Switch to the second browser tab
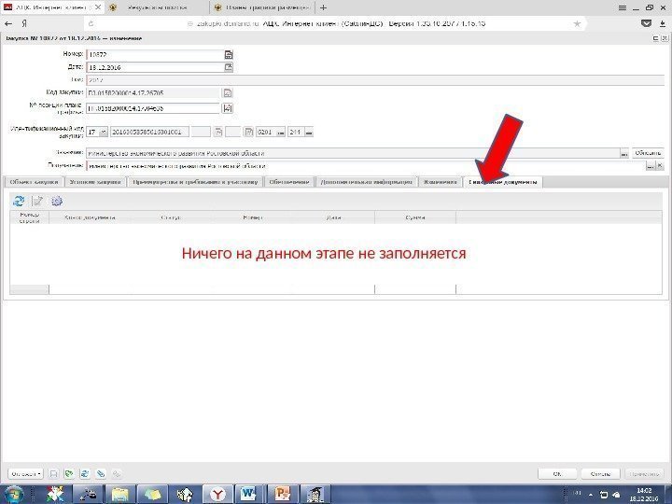The width and height of the screenshot is (672, 504). [157, 7]
